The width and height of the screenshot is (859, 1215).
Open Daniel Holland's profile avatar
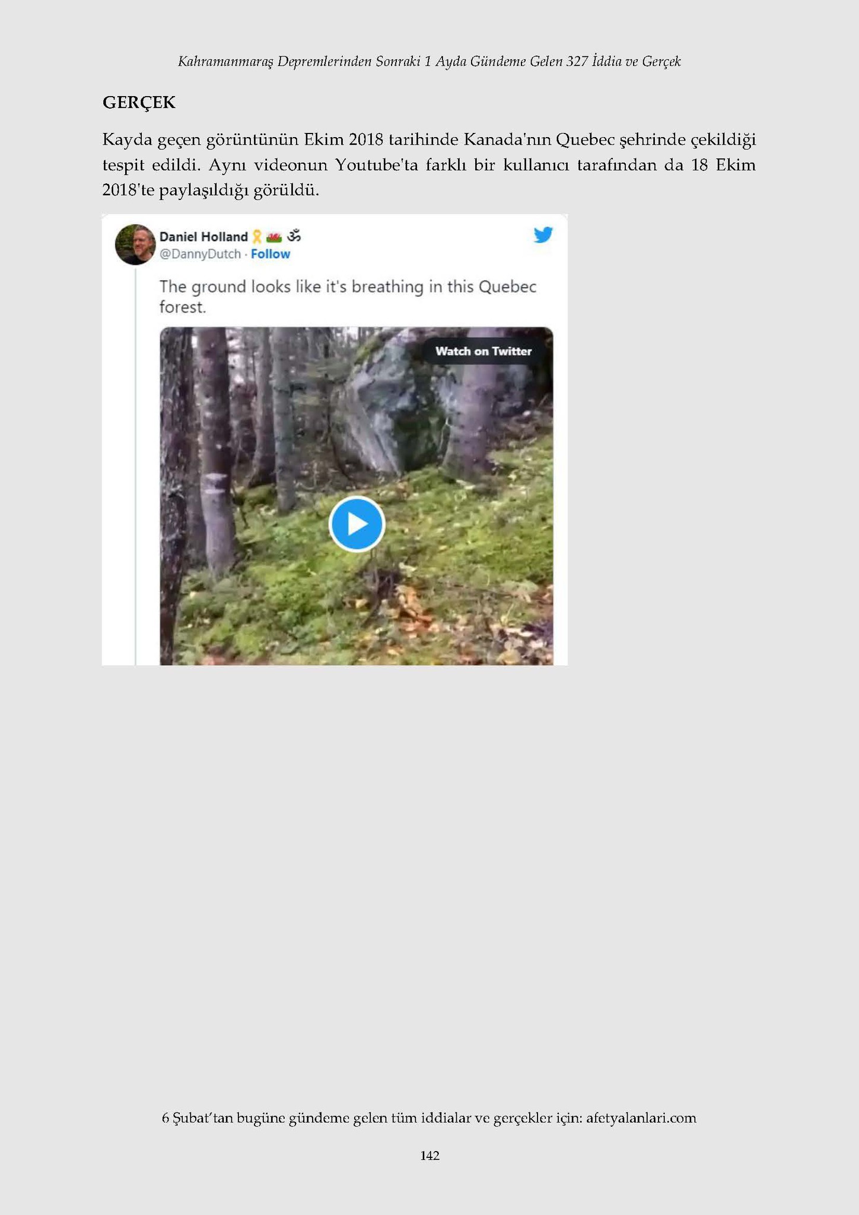coord(135,244)
